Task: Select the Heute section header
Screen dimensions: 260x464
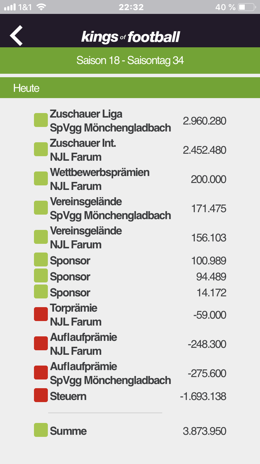Action: pos(130,88)
